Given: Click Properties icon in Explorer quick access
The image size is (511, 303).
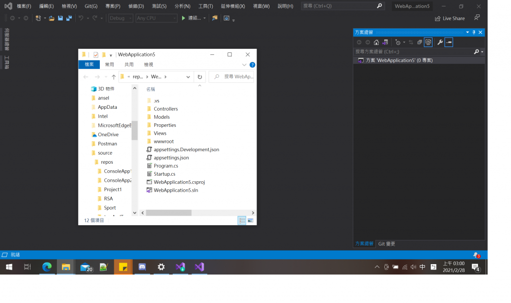Looking at the screenshot, I should (96, 55).
